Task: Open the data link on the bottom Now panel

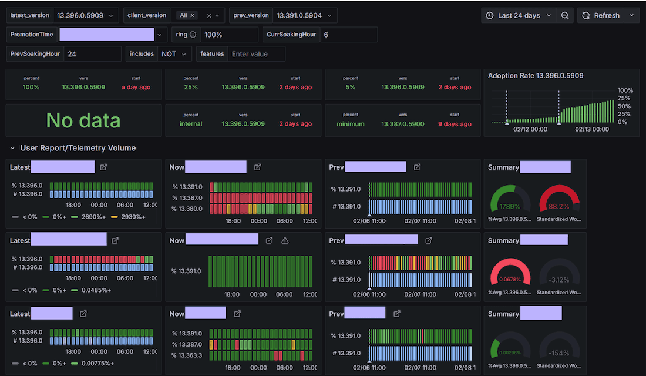Action: coord(237,313)
